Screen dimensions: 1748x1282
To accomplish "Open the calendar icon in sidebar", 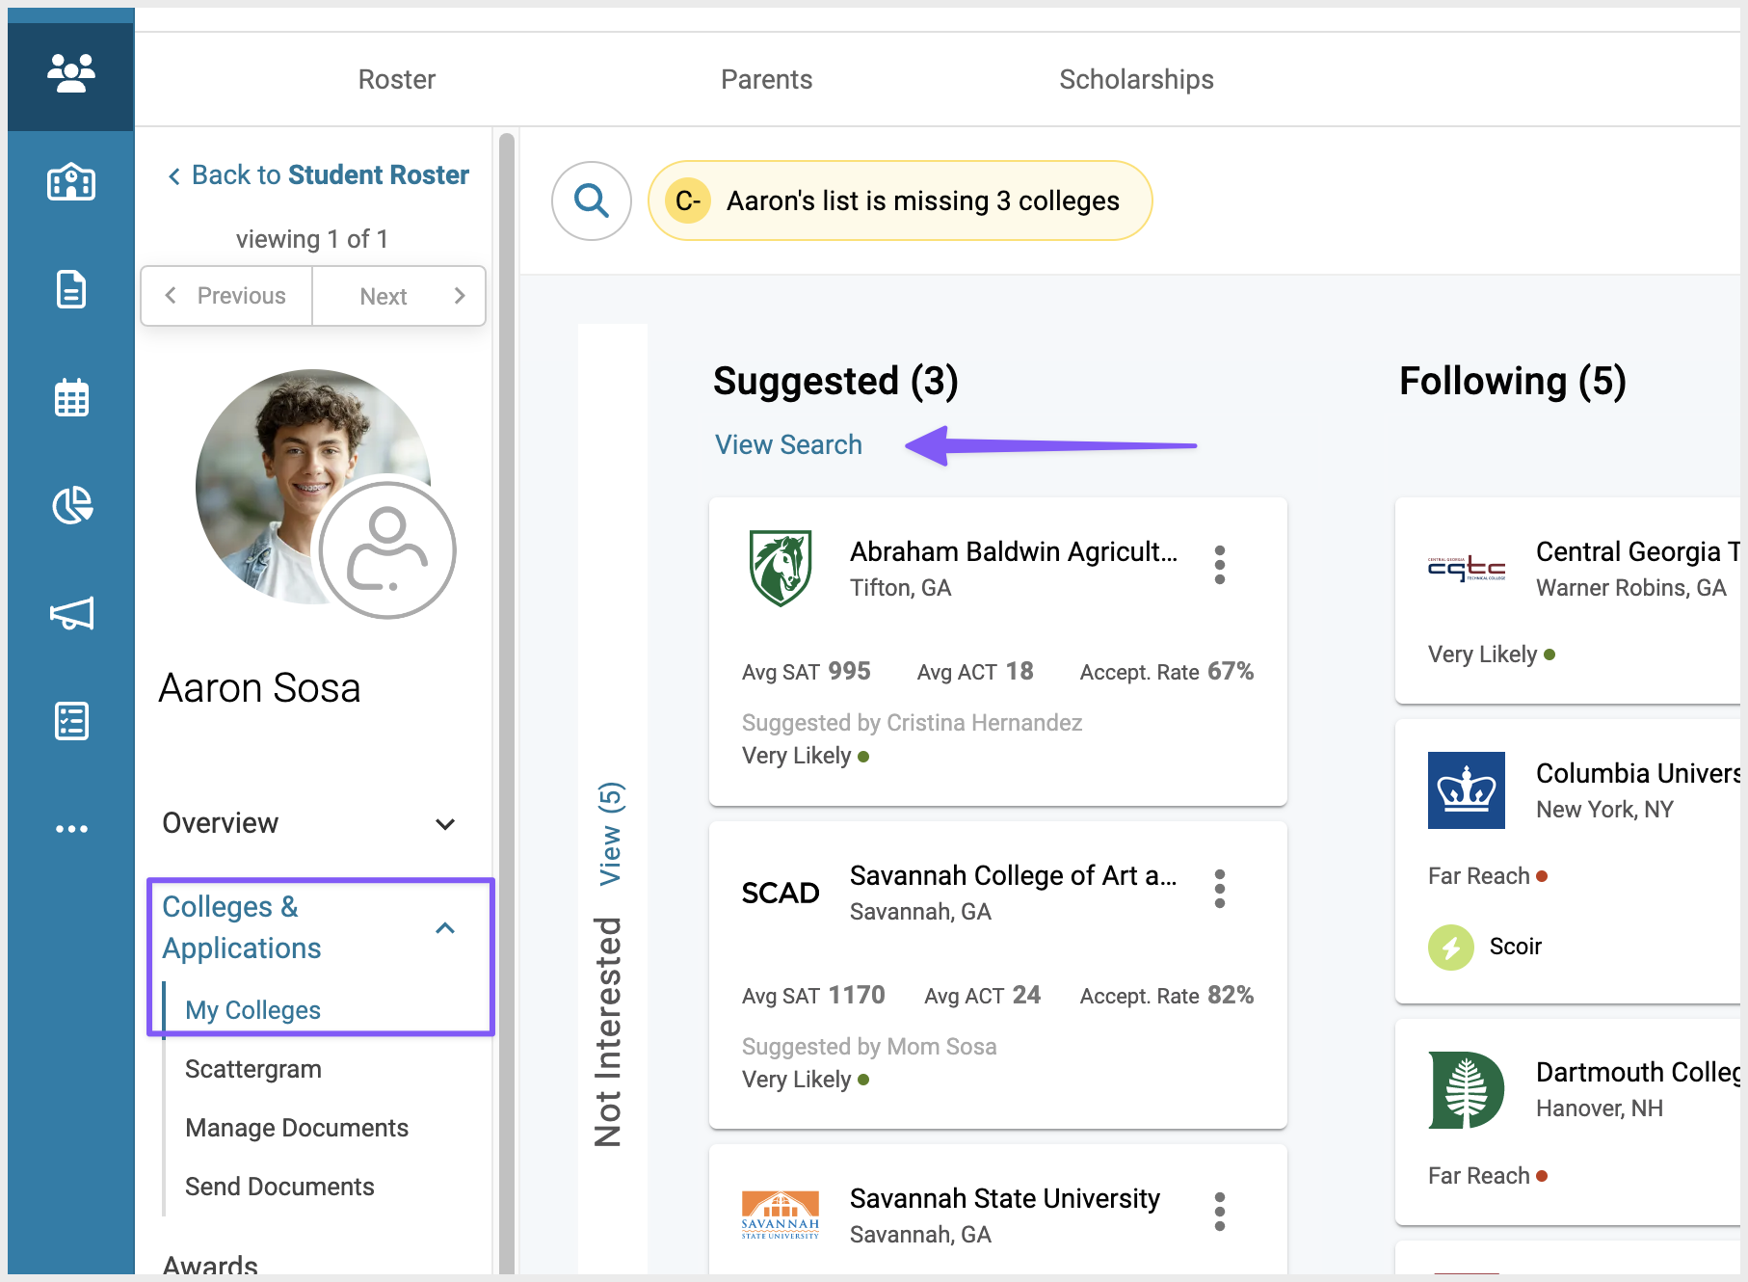I will [71, 397].
